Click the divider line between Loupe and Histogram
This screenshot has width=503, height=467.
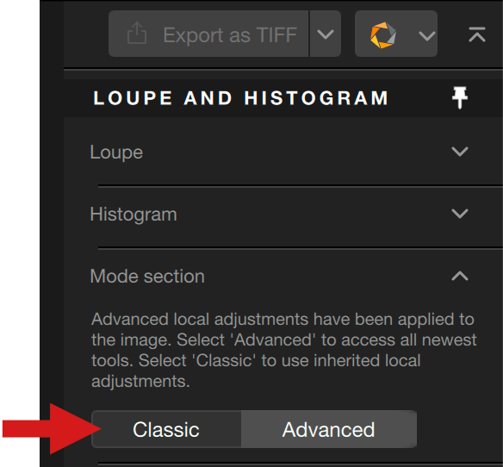(x=301, y=185)
